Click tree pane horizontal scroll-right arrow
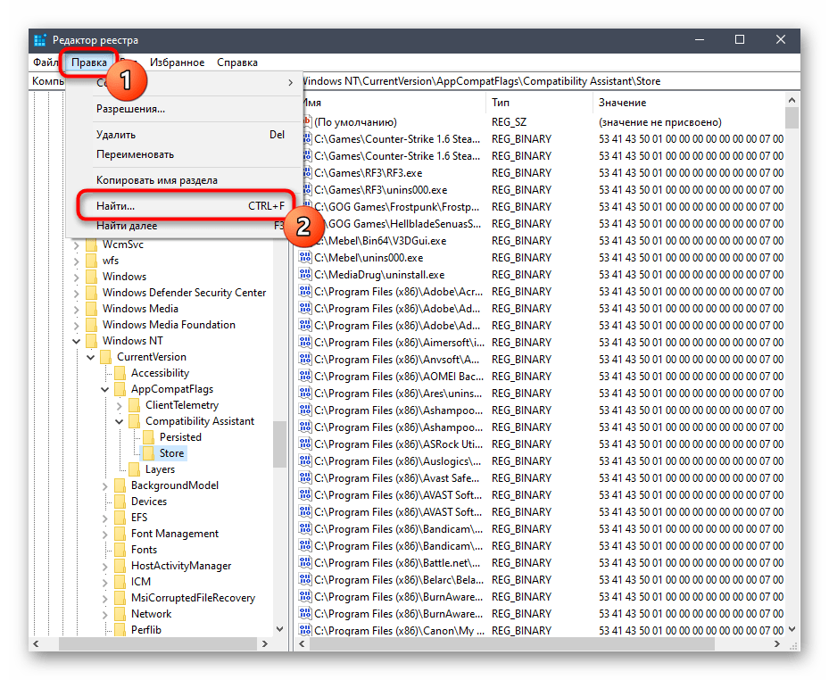 coord(265,644)
